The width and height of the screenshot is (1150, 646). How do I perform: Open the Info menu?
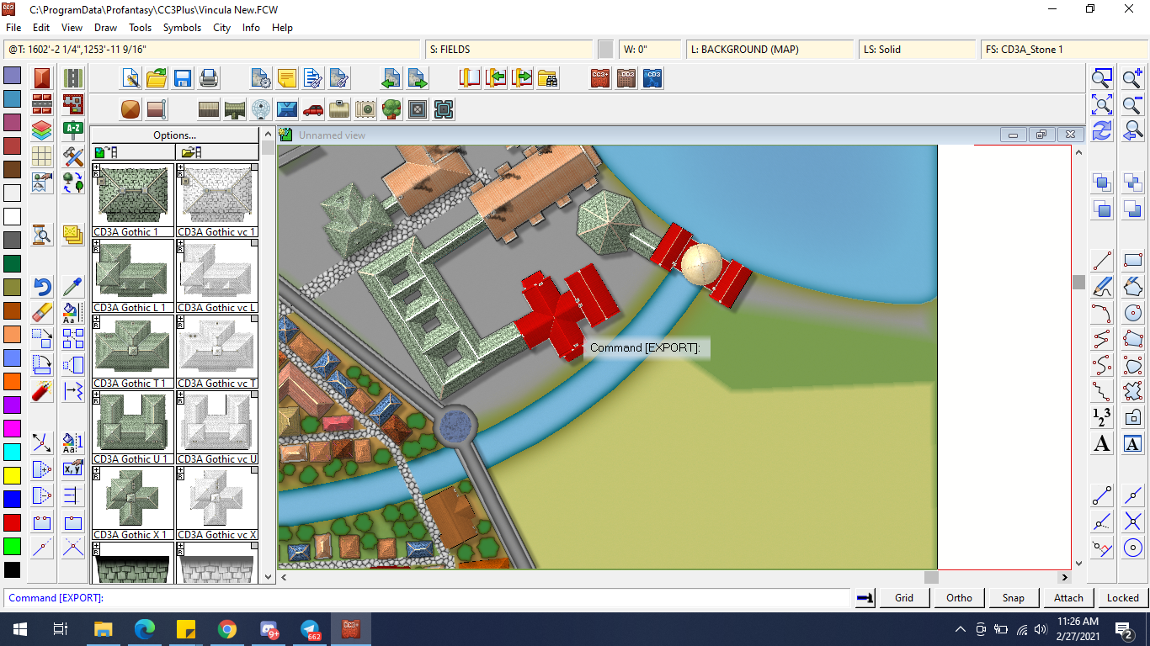click(251, 28)
